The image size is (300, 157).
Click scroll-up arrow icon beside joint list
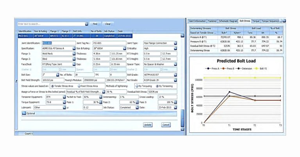pyautogui.click(x=182, y=36)
